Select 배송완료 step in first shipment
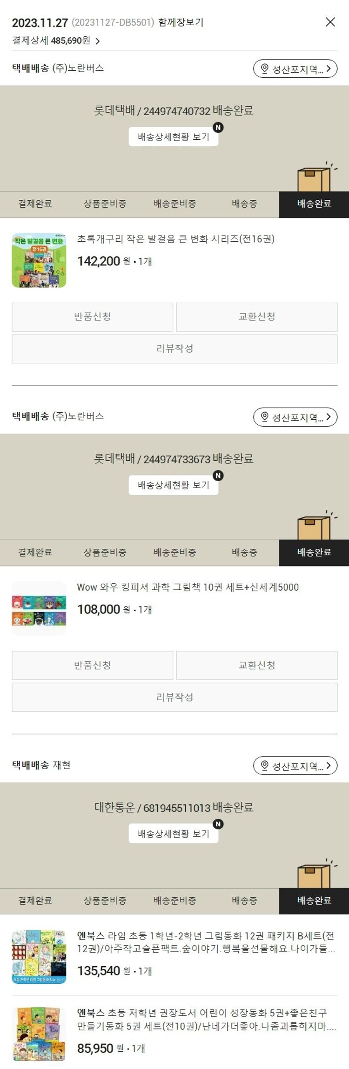349x1069 pixels. point(314,204)
